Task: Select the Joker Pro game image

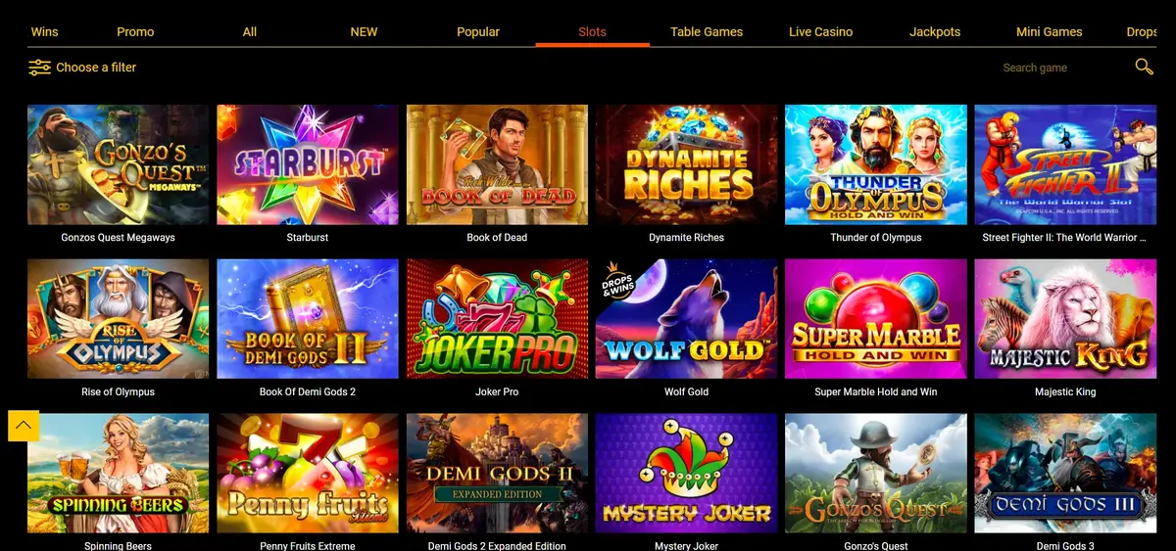Action: 497,319
